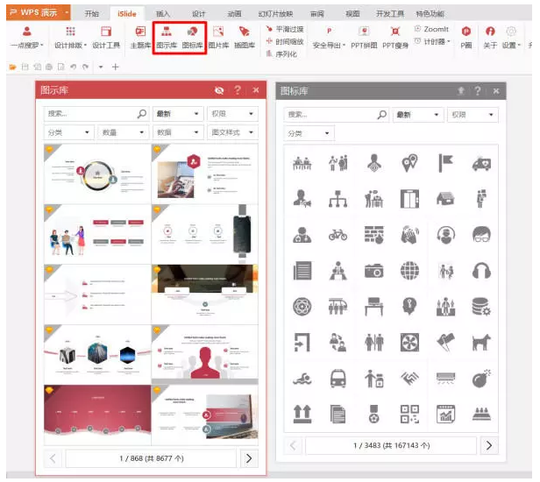
Task: Select the globe icon in 图标库
Action: click(x=409, y=271)
